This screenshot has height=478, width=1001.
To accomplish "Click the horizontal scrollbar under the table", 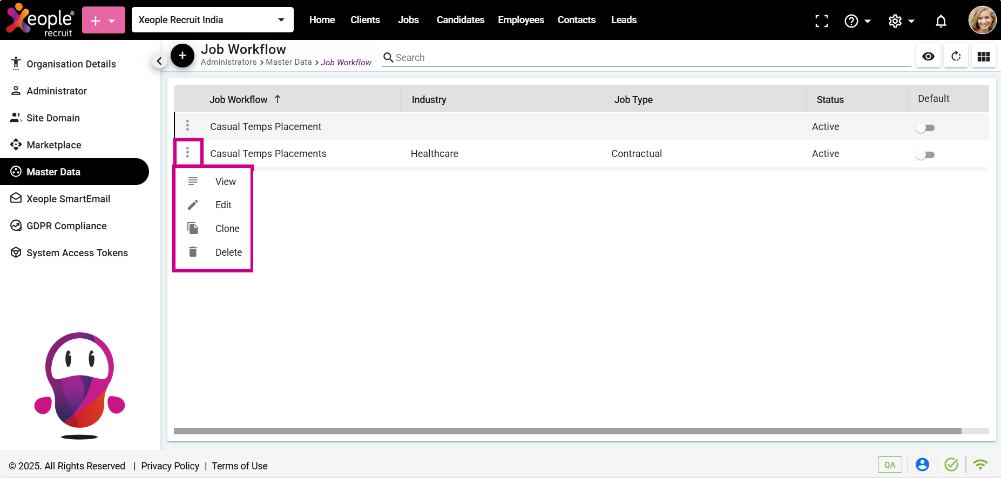I will 567,431.
